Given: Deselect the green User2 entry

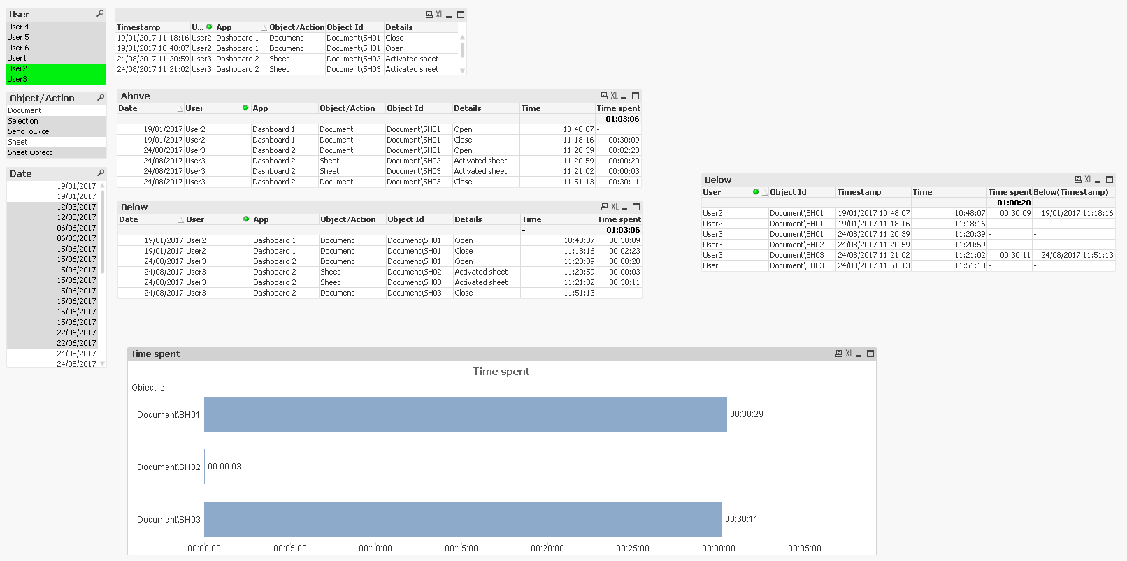Looking at the screenshot, I should click(x=56, y=68).
